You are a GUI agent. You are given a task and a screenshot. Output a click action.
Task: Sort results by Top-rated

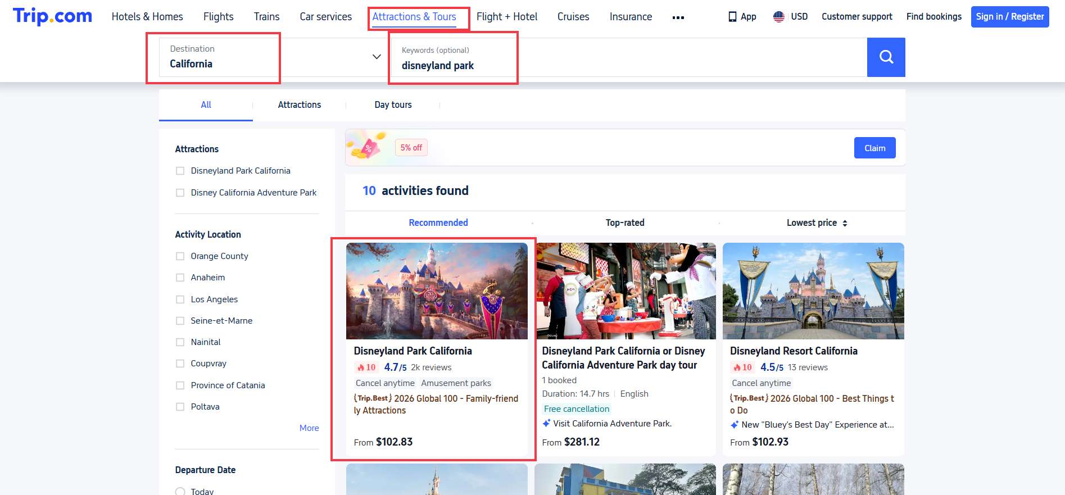[x=625, y=223]
